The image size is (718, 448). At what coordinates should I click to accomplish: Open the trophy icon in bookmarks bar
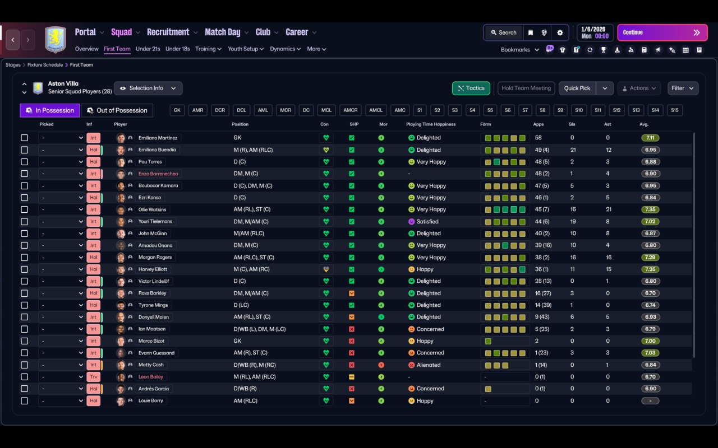point(603,50)
